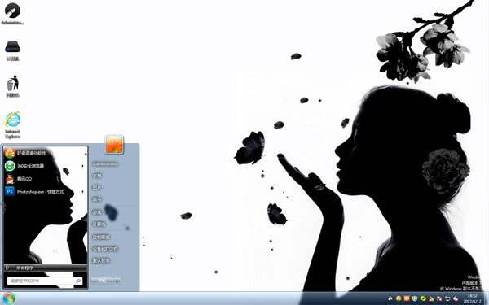Click the orange round tray icon
This screenshot has width=489, height=305.
399,298
